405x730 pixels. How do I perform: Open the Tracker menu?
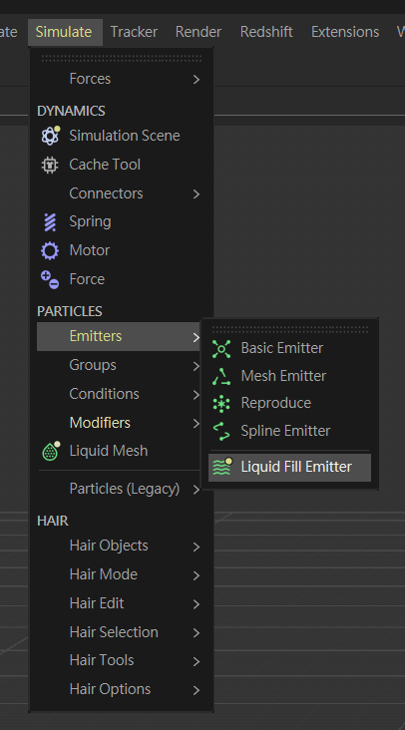[x=134, y=32]
